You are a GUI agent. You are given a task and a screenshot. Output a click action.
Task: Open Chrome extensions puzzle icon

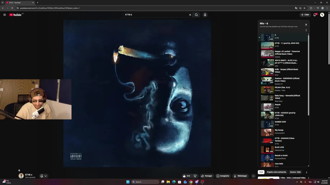point(311,8)
